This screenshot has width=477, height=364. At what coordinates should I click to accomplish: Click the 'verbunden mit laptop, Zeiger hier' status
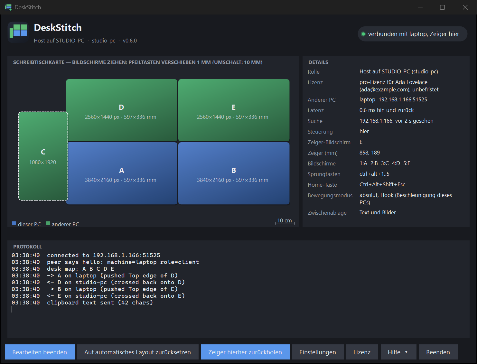pyautogui.click(x=413, y=34)
